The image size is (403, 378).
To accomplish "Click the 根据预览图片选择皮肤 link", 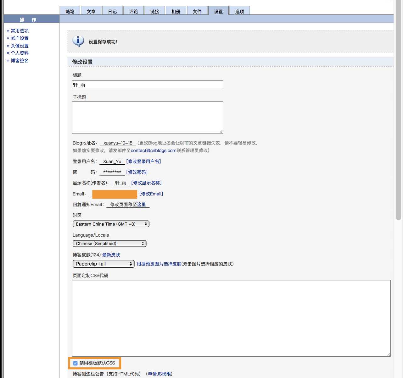I will 159,264.
